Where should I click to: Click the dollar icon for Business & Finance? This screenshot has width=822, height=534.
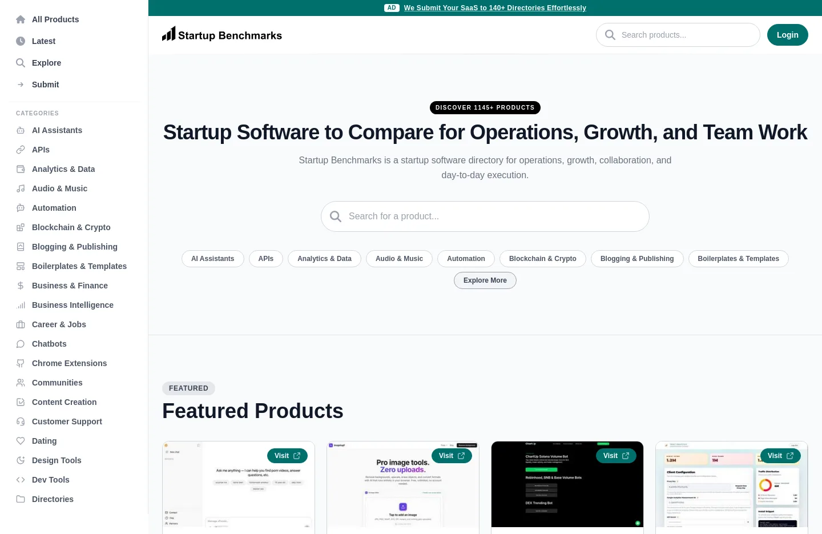tap(21, 286)
